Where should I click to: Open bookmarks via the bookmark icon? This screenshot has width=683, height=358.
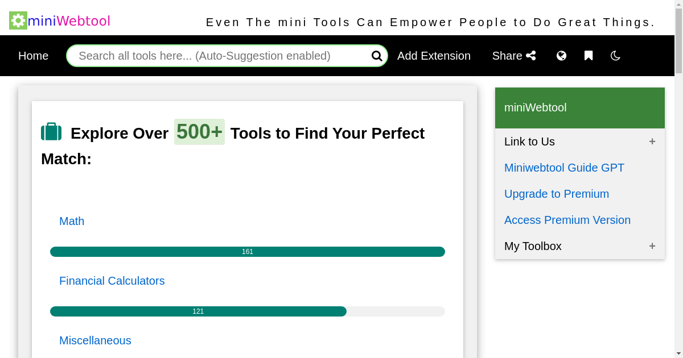pos(588,56)
